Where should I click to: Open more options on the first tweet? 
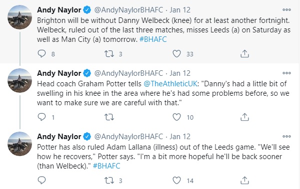(286, 10)
